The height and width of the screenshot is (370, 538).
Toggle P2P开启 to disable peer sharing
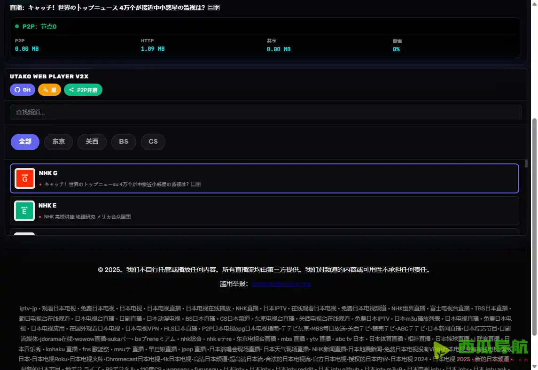click(83, 90)
